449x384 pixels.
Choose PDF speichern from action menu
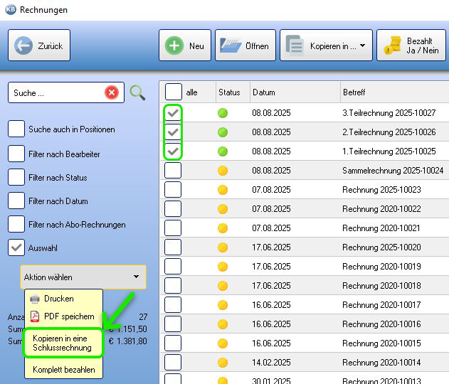[x=63, y=316]
